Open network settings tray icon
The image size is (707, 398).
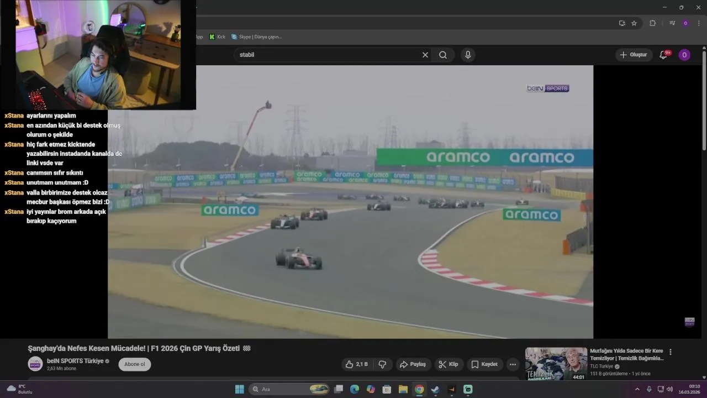pos(661,389)
